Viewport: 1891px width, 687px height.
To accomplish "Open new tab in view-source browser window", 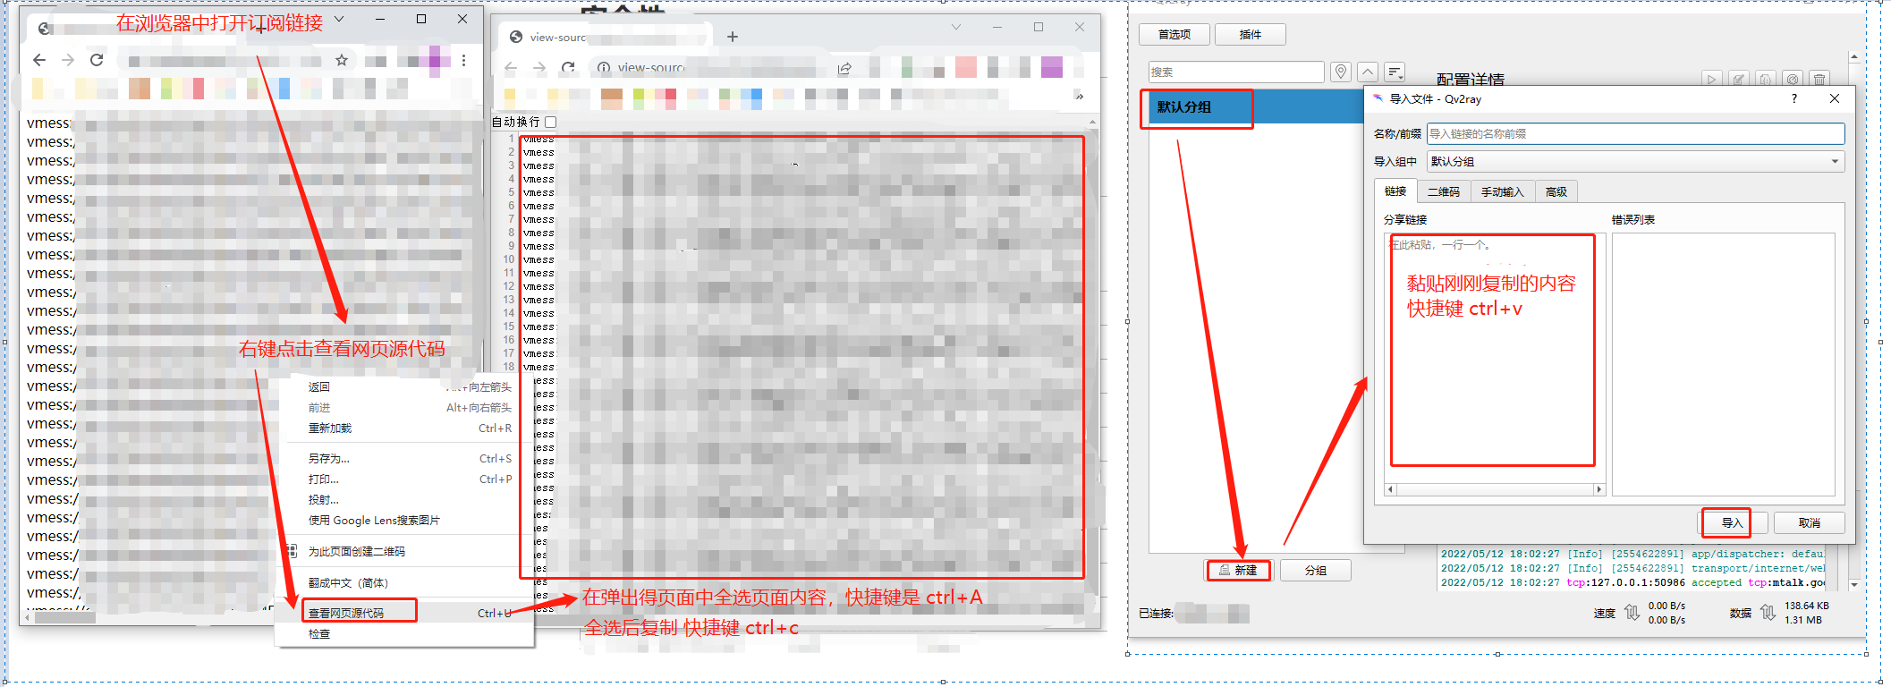I will [x=733, y=37].
